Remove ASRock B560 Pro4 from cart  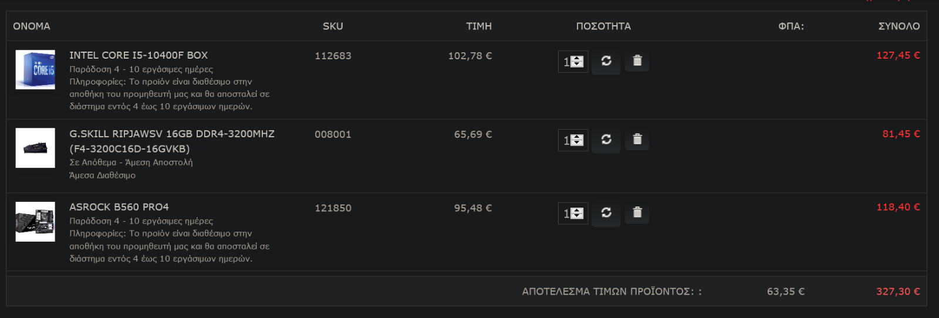click(x=637, y=213)
